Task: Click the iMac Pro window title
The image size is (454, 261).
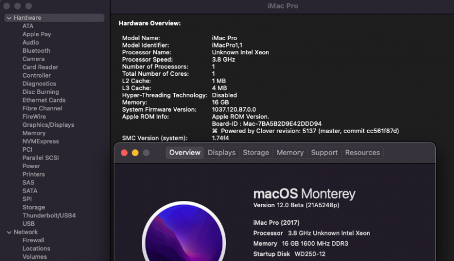Action: (x=283, y=6)
